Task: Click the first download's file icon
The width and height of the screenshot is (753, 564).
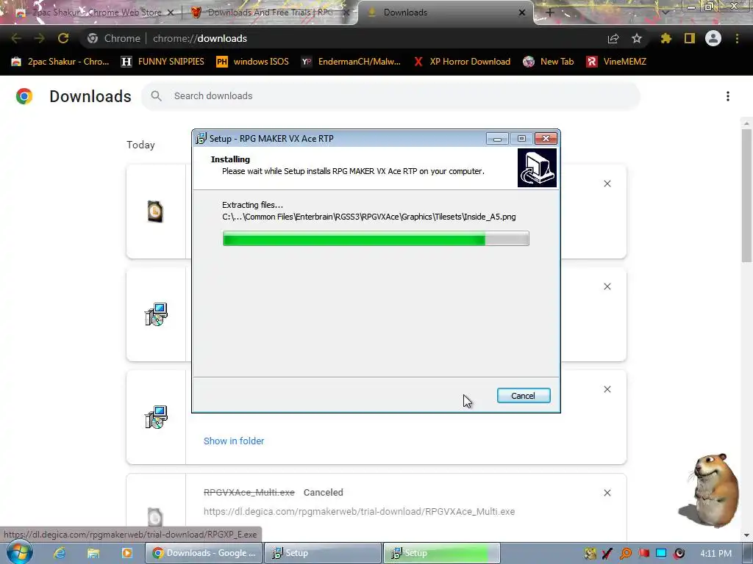Action: coord(155,211)
